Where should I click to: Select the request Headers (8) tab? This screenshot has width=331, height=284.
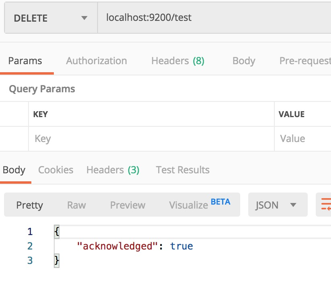[x=178, y=61]
